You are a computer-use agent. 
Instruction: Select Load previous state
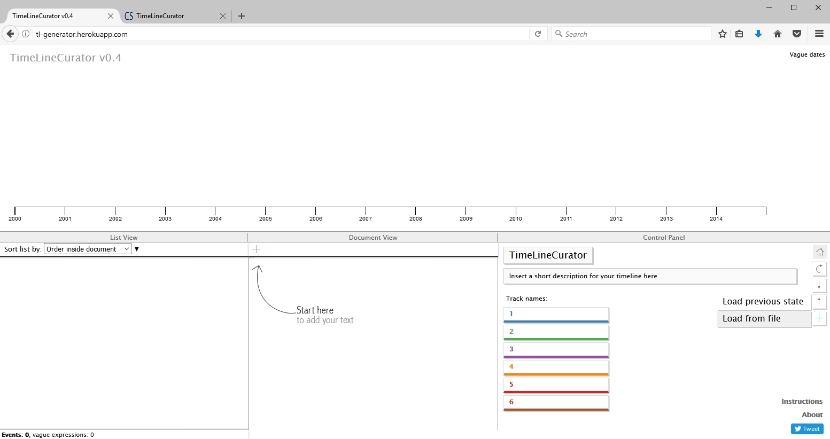click(763, 302)
